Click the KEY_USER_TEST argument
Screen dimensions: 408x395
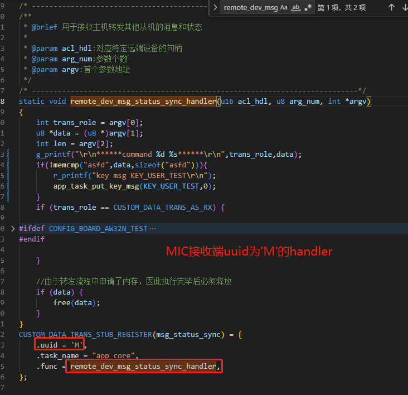(x=171, y=186)
